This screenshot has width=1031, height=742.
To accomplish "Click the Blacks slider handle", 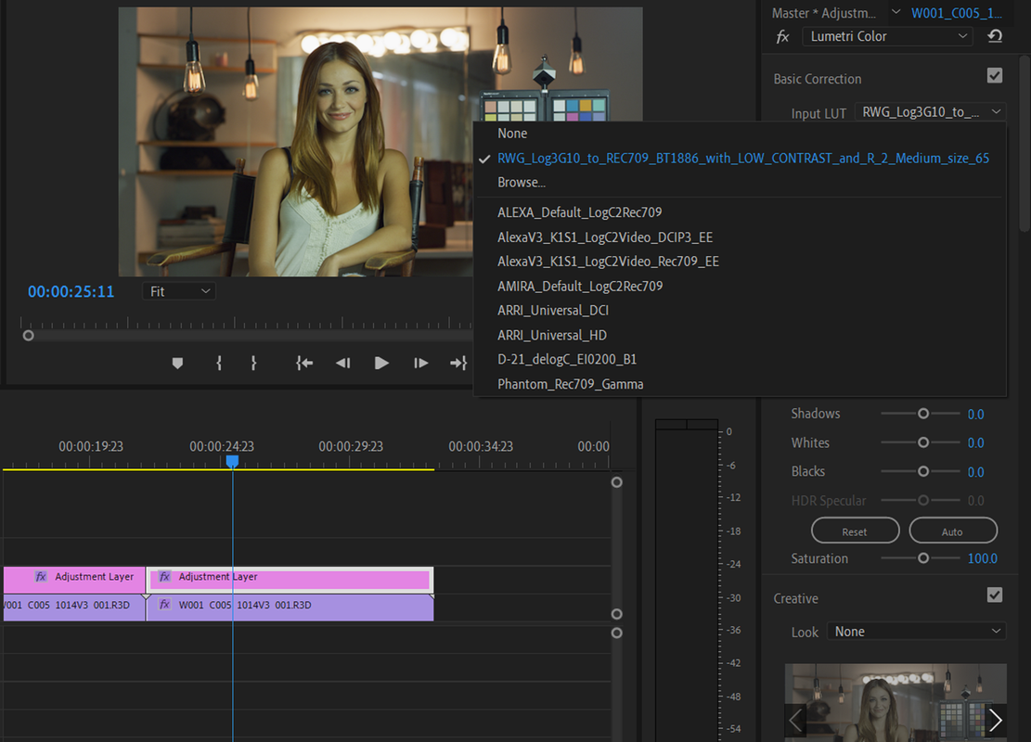I will point(923,471).
